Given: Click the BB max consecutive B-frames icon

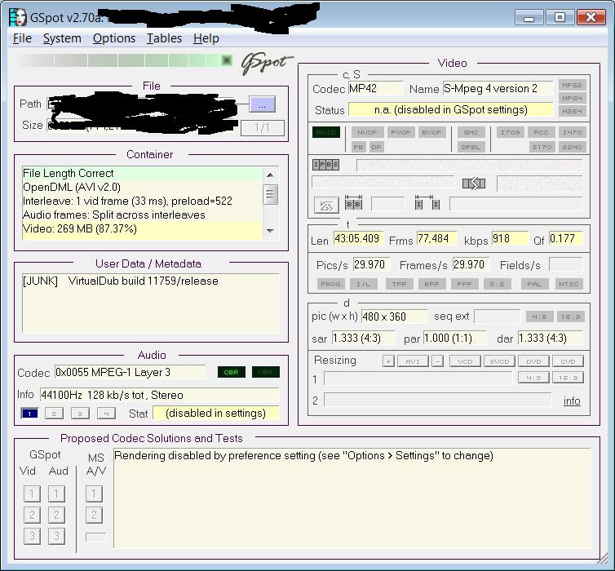Looking at the screenshot, I should pos(353,202).
